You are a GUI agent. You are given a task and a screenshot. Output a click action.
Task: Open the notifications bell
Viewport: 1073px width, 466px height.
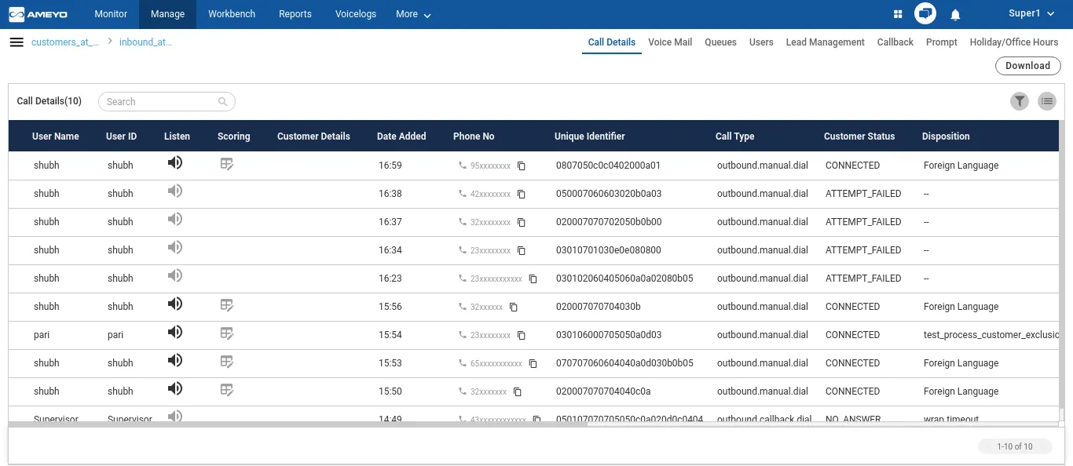click(955, 14)
